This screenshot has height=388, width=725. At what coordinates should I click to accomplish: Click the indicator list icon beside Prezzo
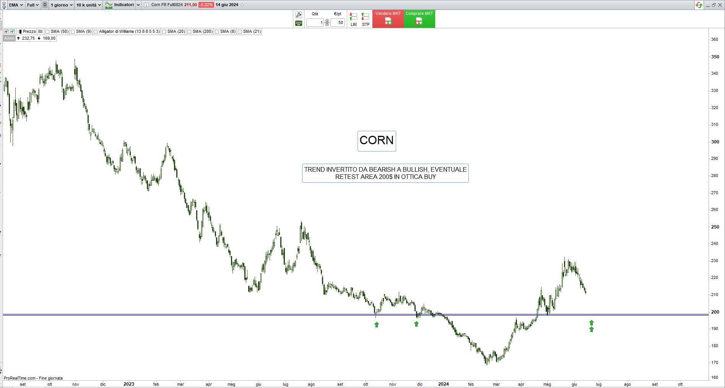point(41,31)
